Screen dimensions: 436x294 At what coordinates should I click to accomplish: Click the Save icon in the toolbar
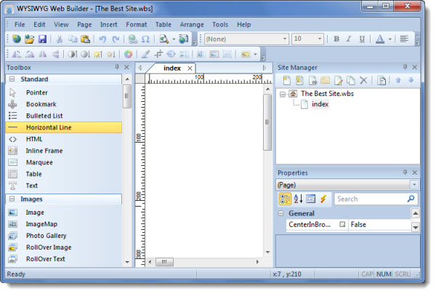pyautogui.click(x=42, y=39)
